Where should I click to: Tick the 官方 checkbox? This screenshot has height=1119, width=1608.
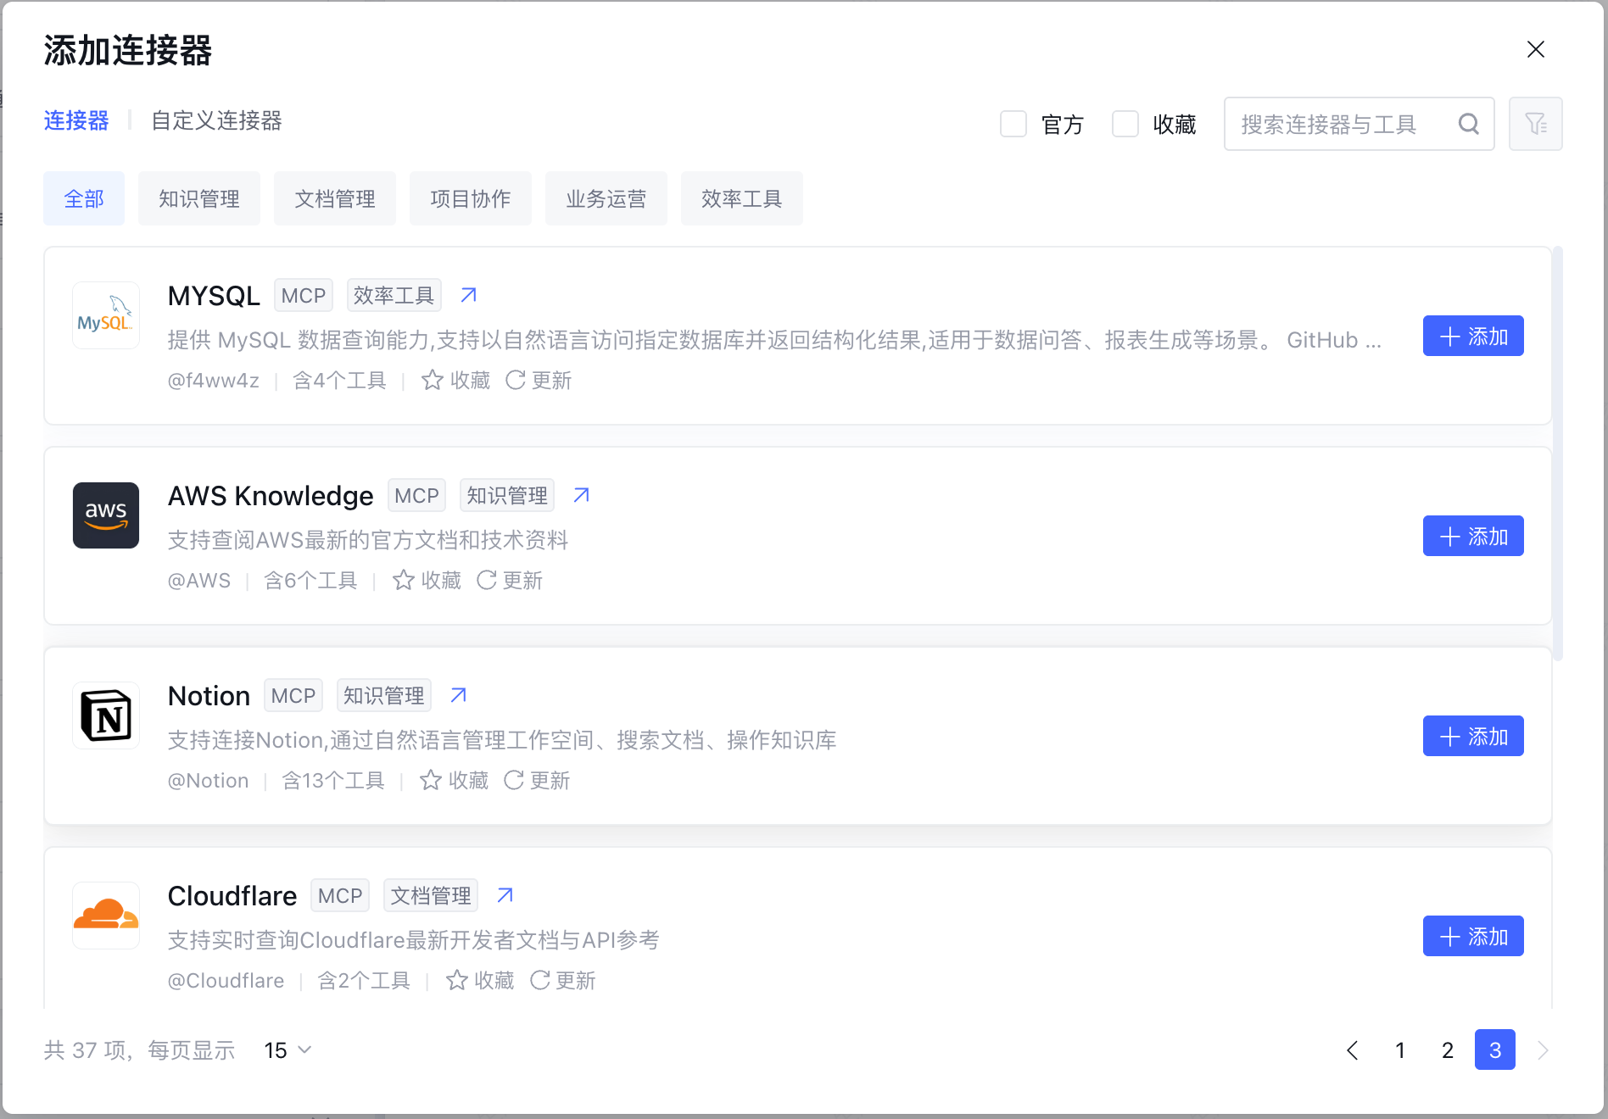(x=1013, y=124)
